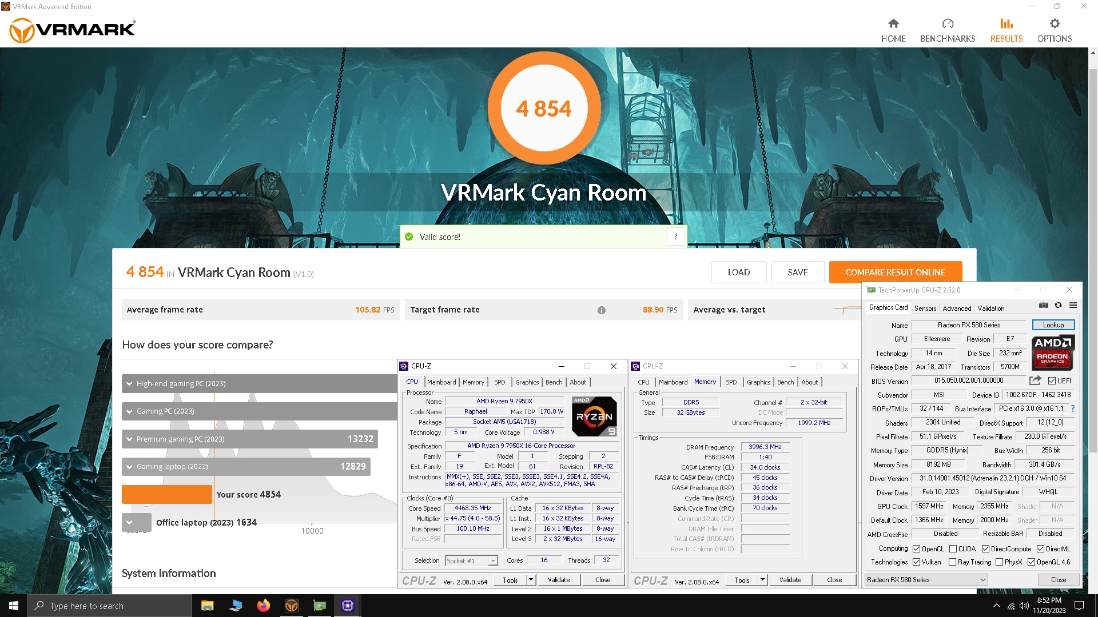Toggle the DirectCompute checkbox

pyautogui.click(x=985, y=549)
